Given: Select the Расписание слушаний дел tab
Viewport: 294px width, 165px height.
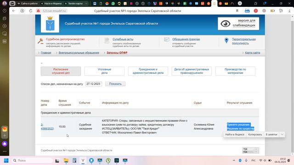Looking at the screenshot, I should point(61,71).
